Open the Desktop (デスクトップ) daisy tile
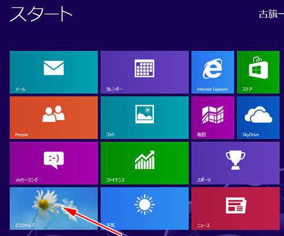The height and width of the screenshot is (236, 284). coord(54,208)
